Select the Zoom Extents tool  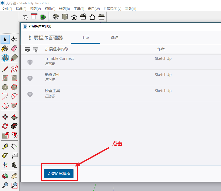14,185
